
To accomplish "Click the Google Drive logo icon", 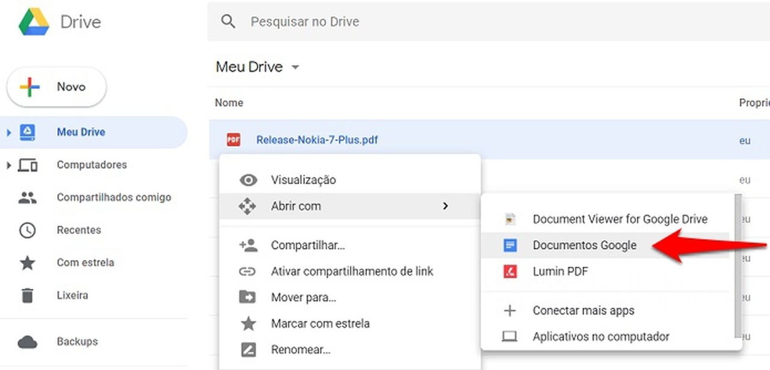I will coord(34,22).
